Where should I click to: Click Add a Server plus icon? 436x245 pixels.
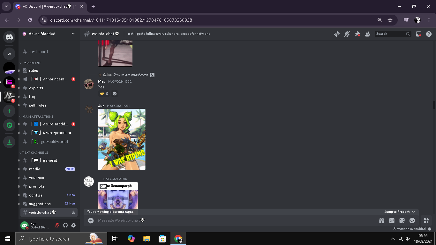click(9, 111)
